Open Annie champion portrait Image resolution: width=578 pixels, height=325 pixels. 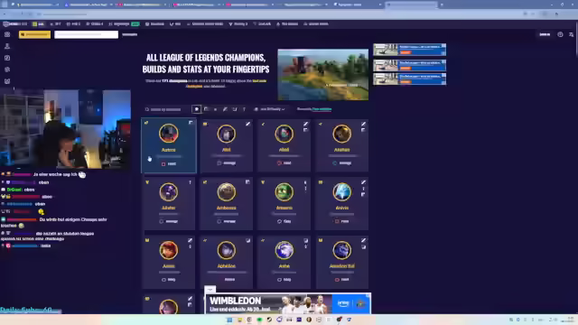click(x=169, y=250)
